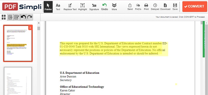
Task: Click the name 'Karen Cator'
Action: pos(67,90)
